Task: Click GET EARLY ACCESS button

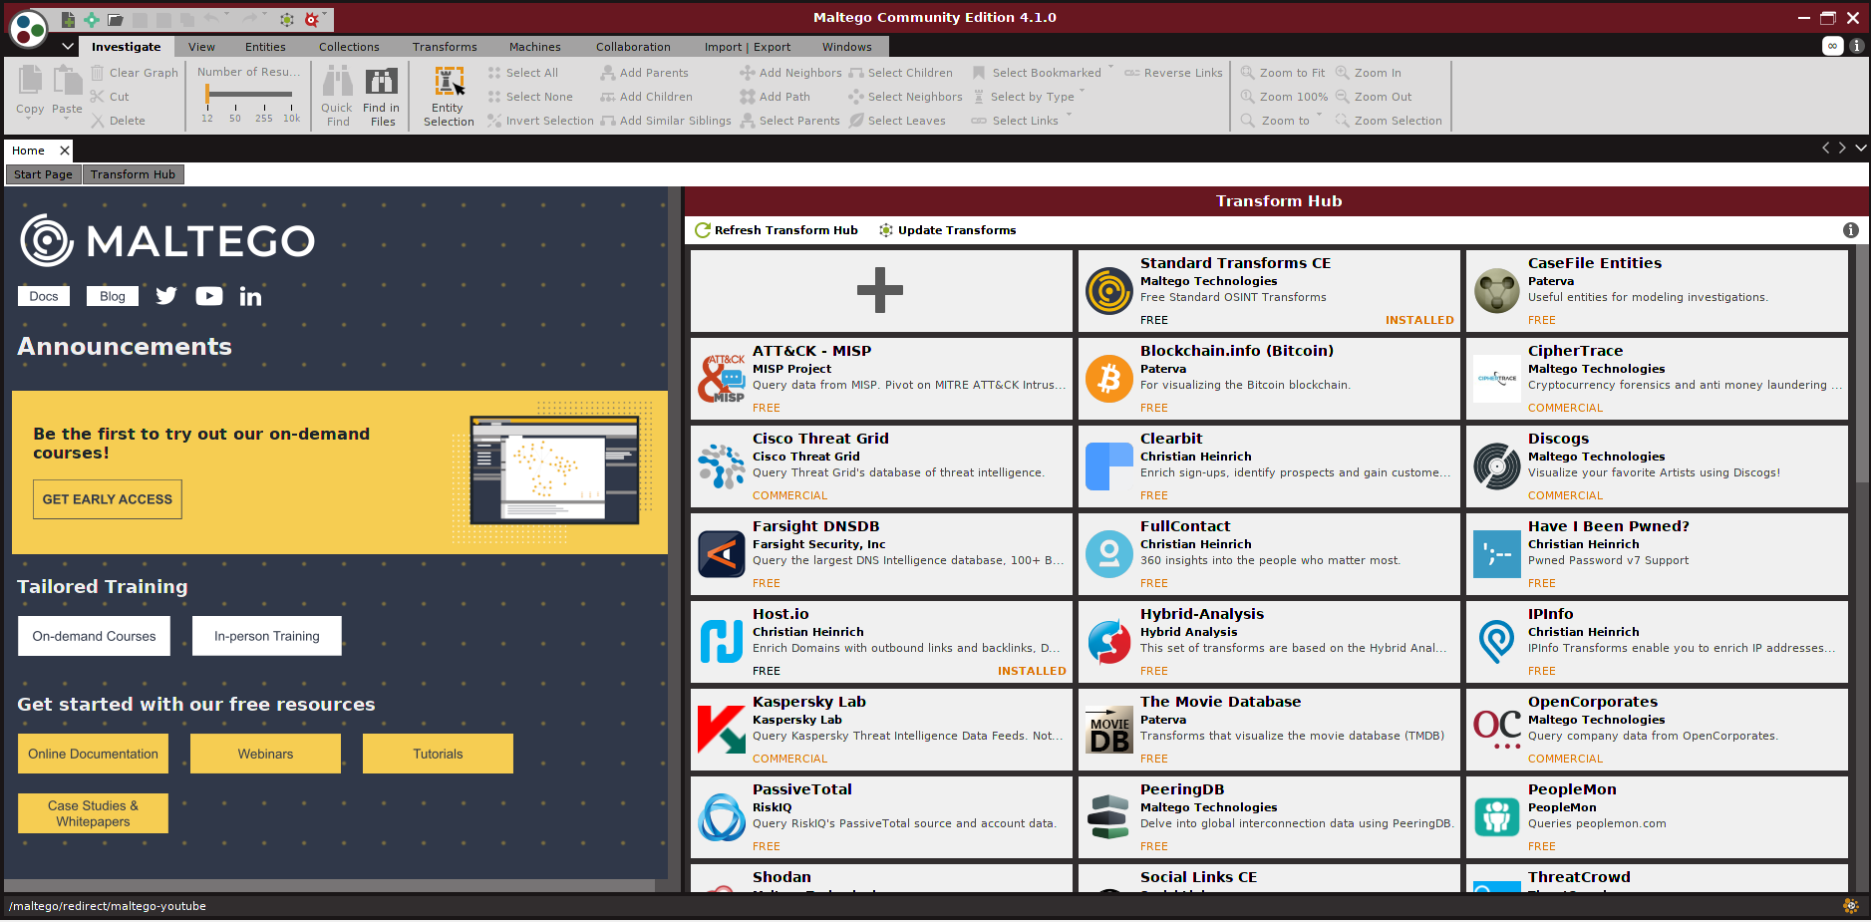Action: 108,499
